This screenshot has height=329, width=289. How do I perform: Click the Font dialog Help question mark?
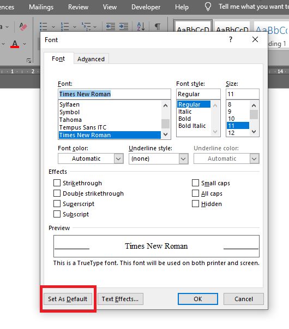[x=231, y=39]
